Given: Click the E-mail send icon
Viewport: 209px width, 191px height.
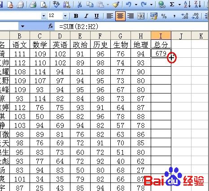Looking at the screenshot, I should pos(20,4).
